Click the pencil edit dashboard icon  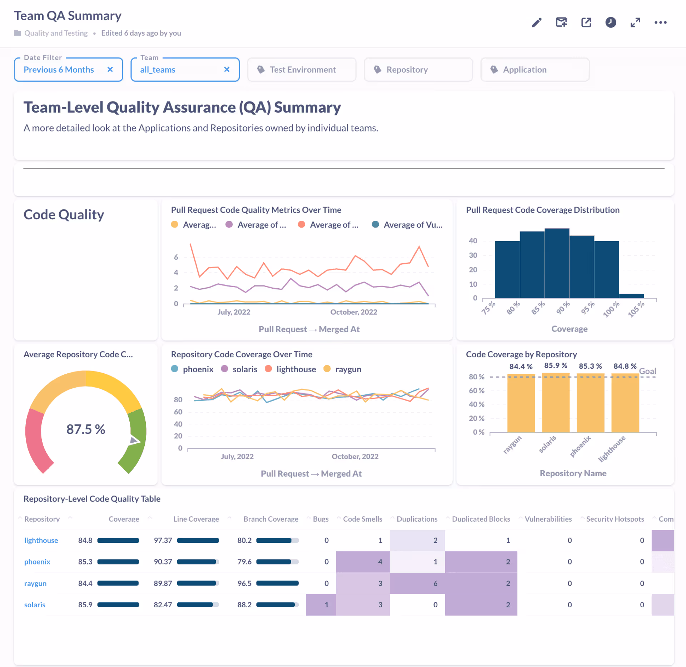point(536,23)
